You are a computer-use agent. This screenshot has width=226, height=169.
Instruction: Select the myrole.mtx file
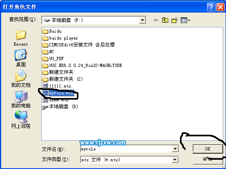(x=59, y=93)
